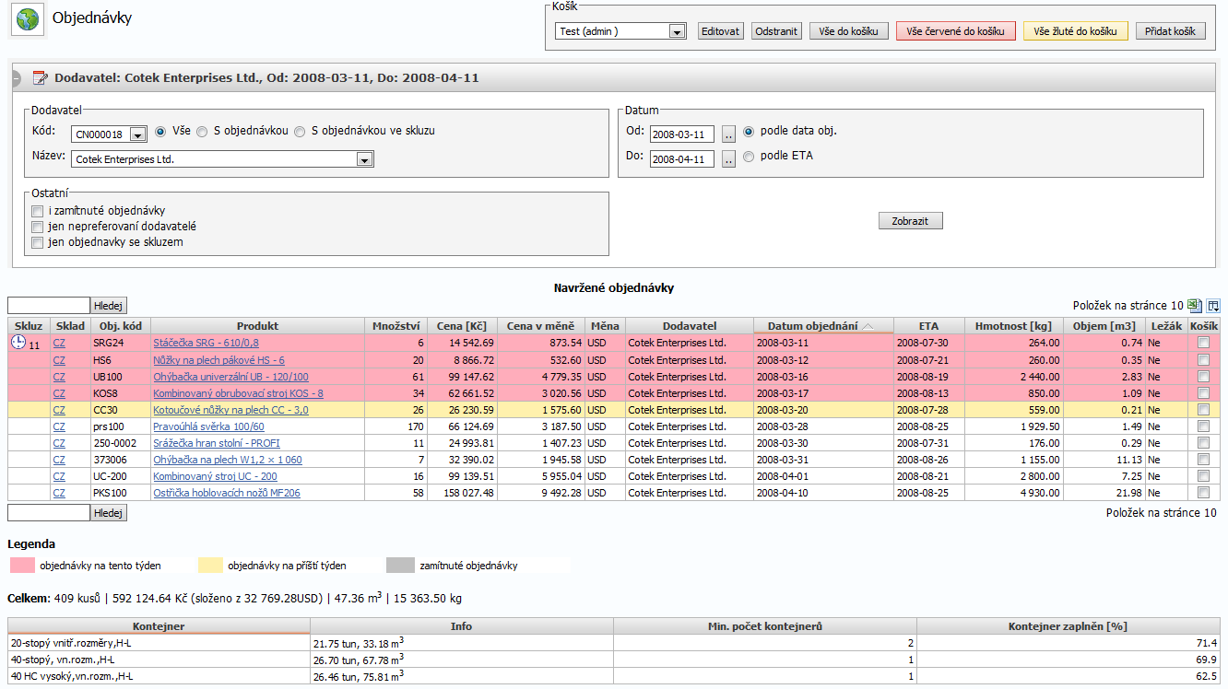Click pink legend swatch objednávky na tento týden
Image resolution: width=1228 pixels, height=689 pixels.
coord(21,565)
